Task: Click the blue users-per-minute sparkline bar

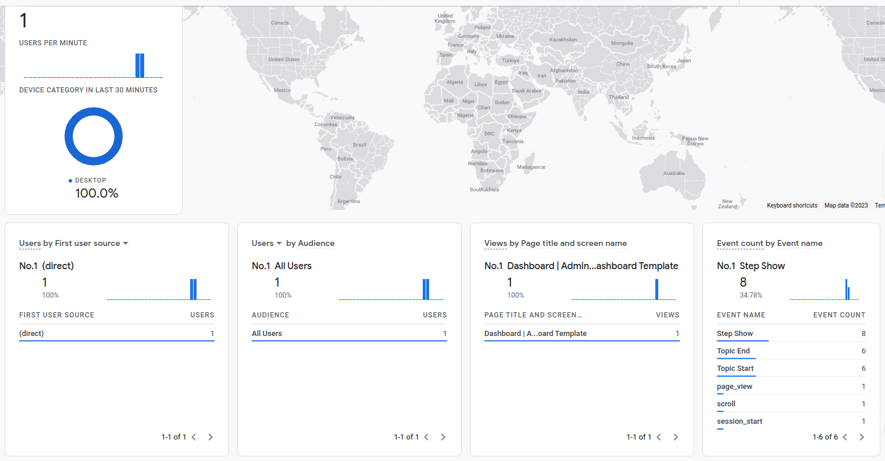Action: coord(140,65)
